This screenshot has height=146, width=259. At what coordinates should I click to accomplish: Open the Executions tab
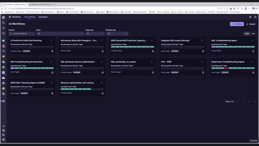[43, 17]
